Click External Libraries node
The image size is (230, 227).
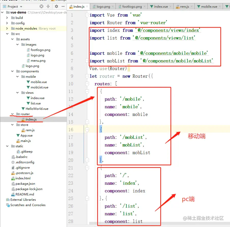21,200
